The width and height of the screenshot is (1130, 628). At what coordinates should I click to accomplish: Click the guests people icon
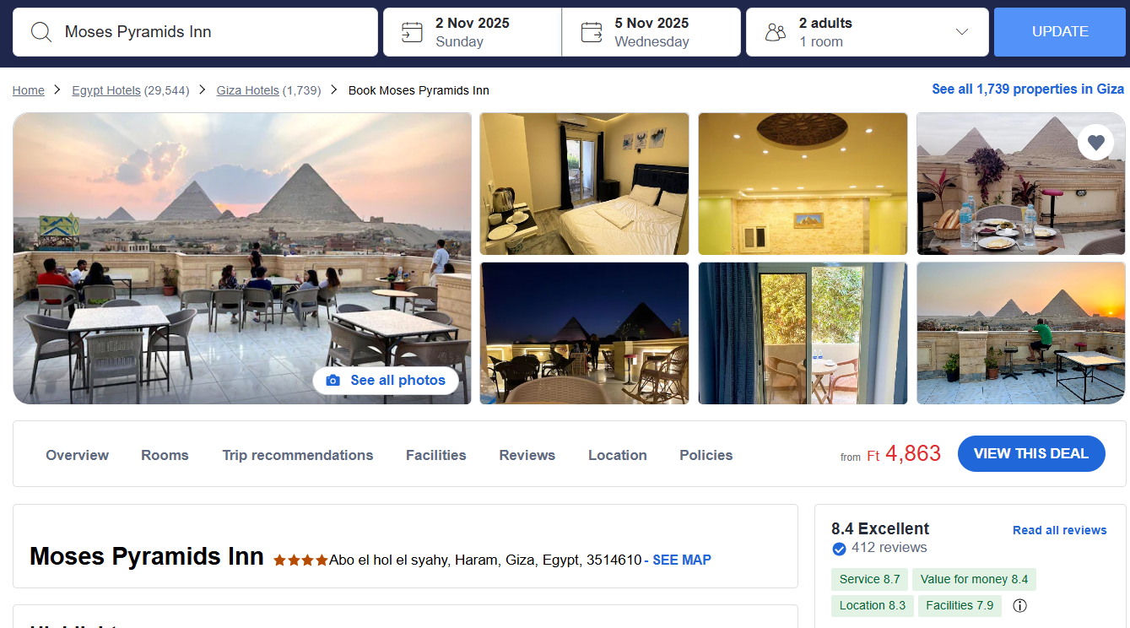(x=775, y=32)
